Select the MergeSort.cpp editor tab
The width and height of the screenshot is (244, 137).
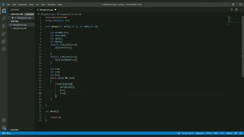coord(47,10)
